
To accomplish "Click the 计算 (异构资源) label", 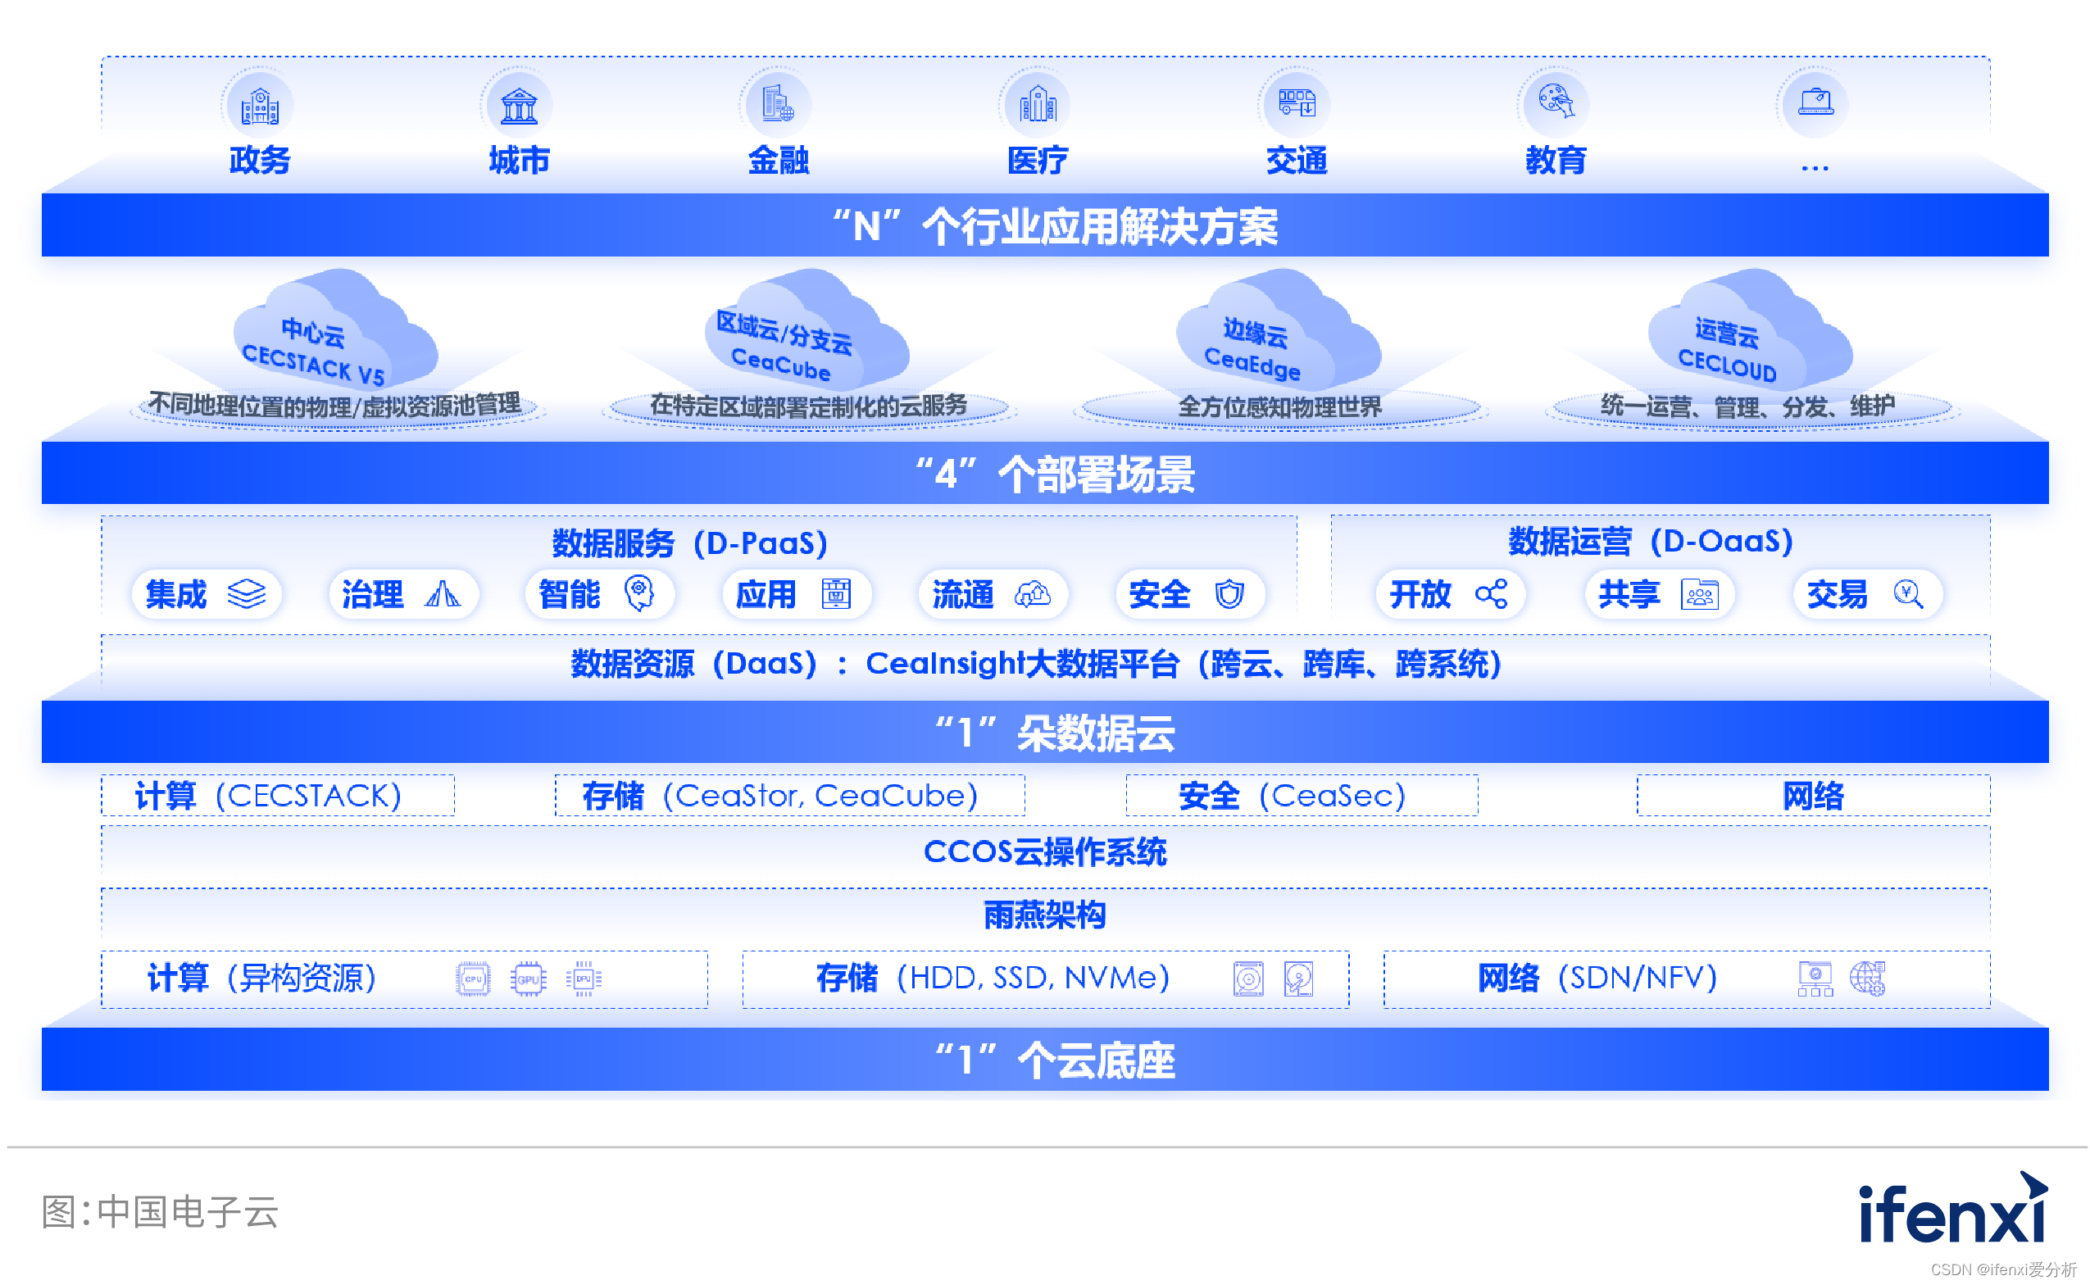I will pos(261,978).
